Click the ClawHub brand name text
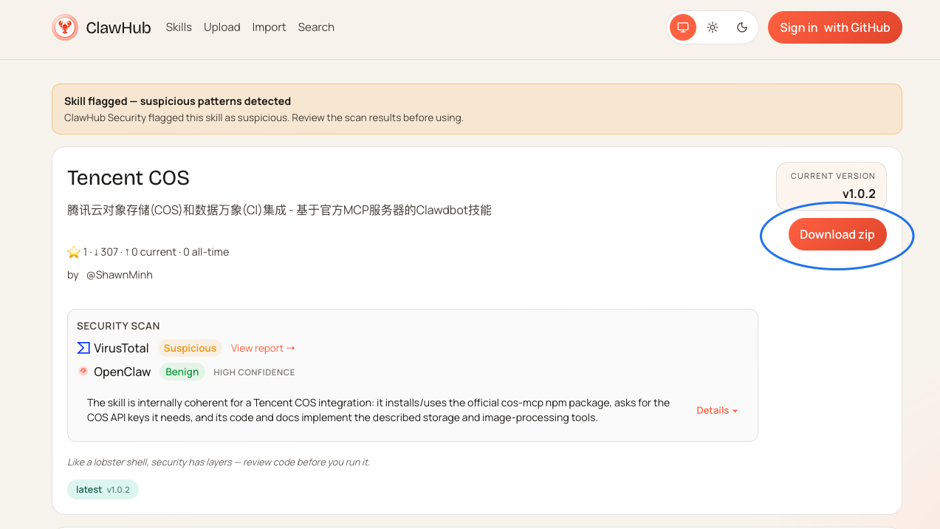The width and height of the screenshot is (940, 529). point(118,28)
